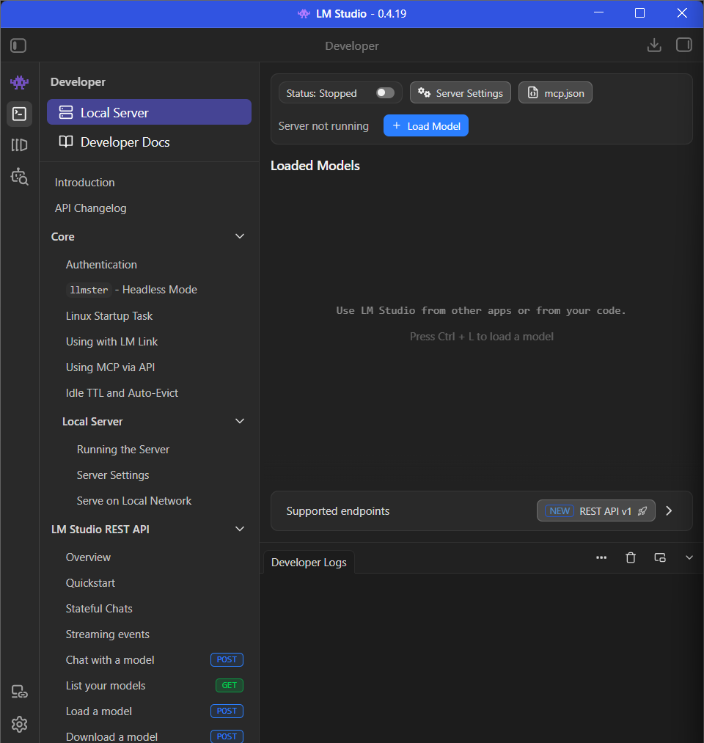The height and width of the screenshot is (743, 704).
Task: Open the mcp.json file button
Action: [555, 93]
